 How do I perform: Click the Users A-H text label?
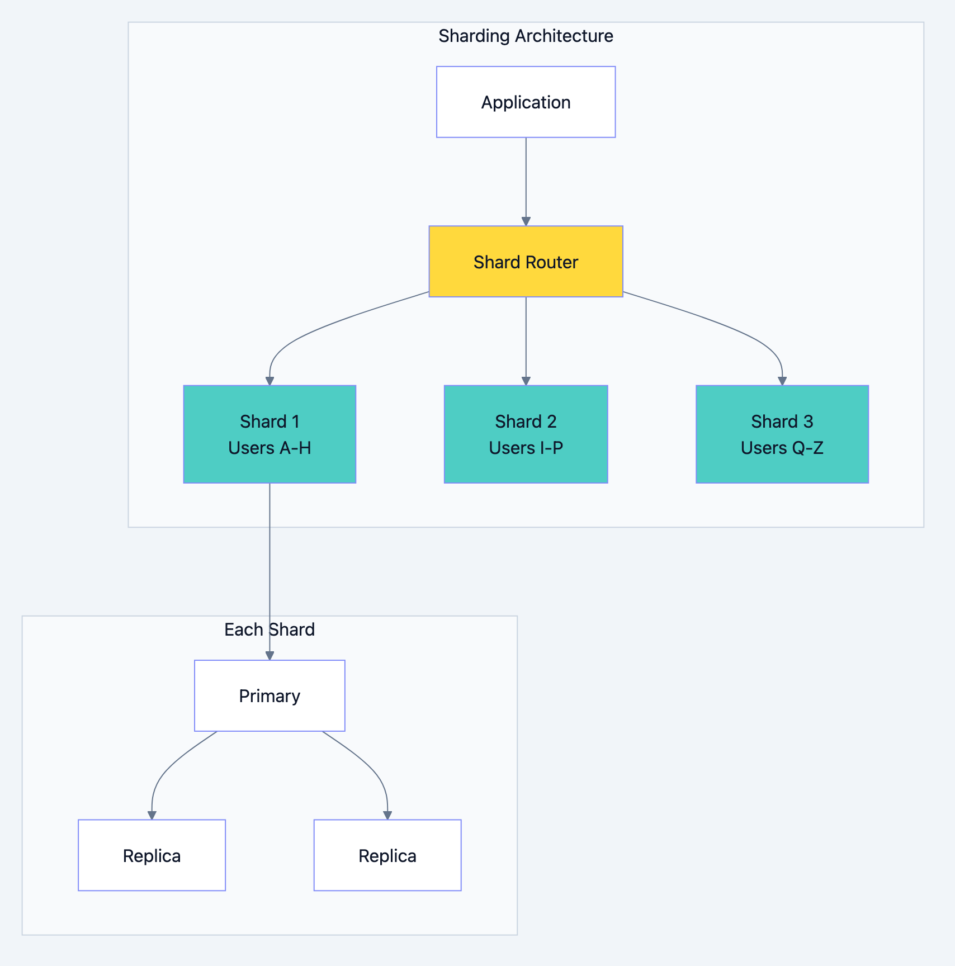pos(270,447)
